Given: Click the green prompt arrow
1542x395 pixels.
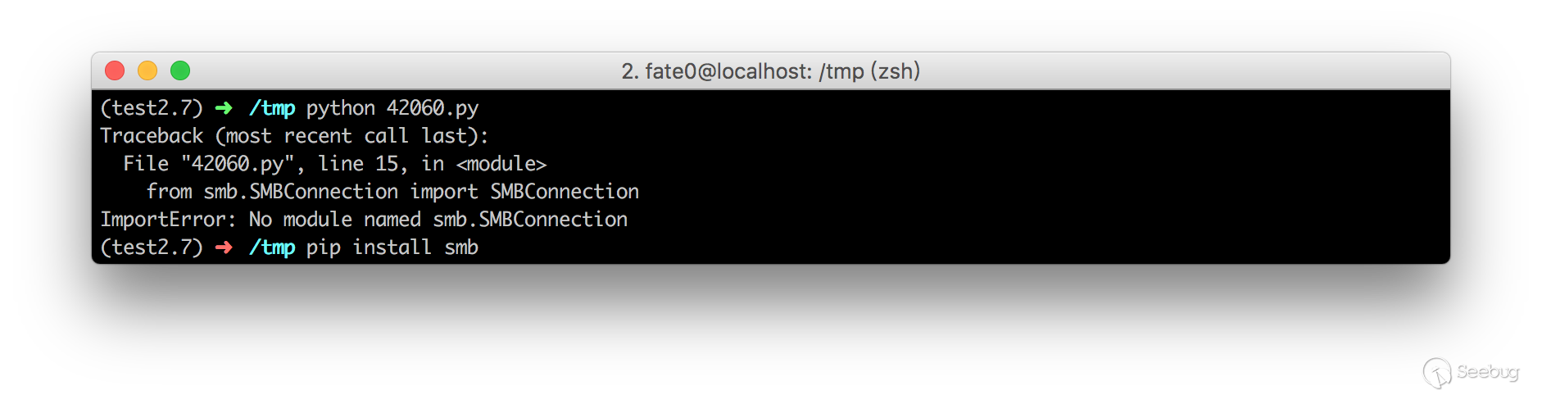Looking at the screenshot, I should coord(224,108).
